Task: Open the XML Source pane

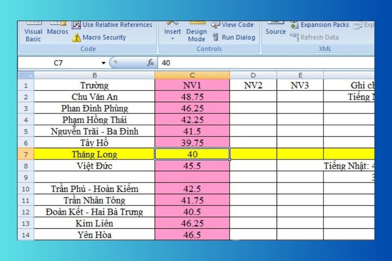Action: coord(275,29)
